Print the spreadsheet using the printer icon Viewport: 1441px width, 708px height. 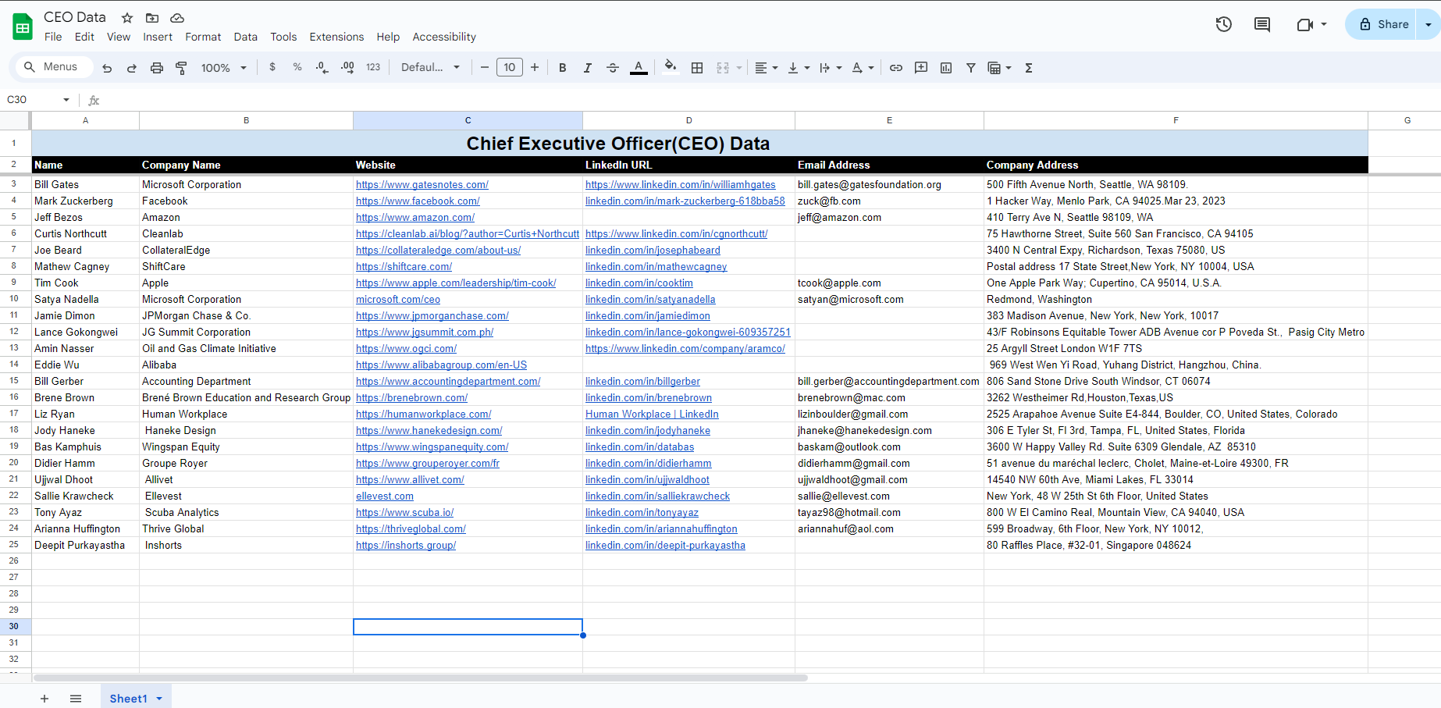point(156,68)
